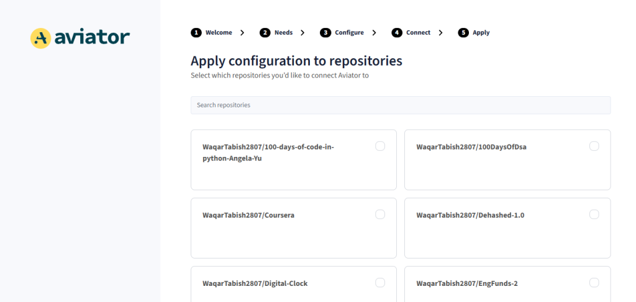Select the Dehashed-1.0 repository checkbox

(x=594, y=215)
